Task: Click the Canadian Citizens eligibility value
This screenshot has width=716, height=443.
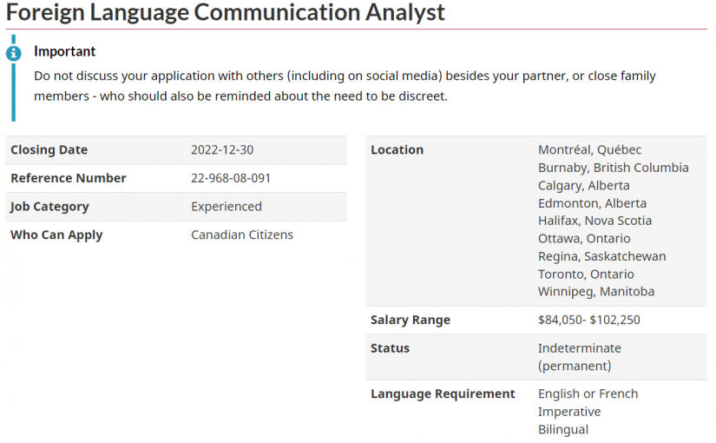Action: tap(241, 235)
